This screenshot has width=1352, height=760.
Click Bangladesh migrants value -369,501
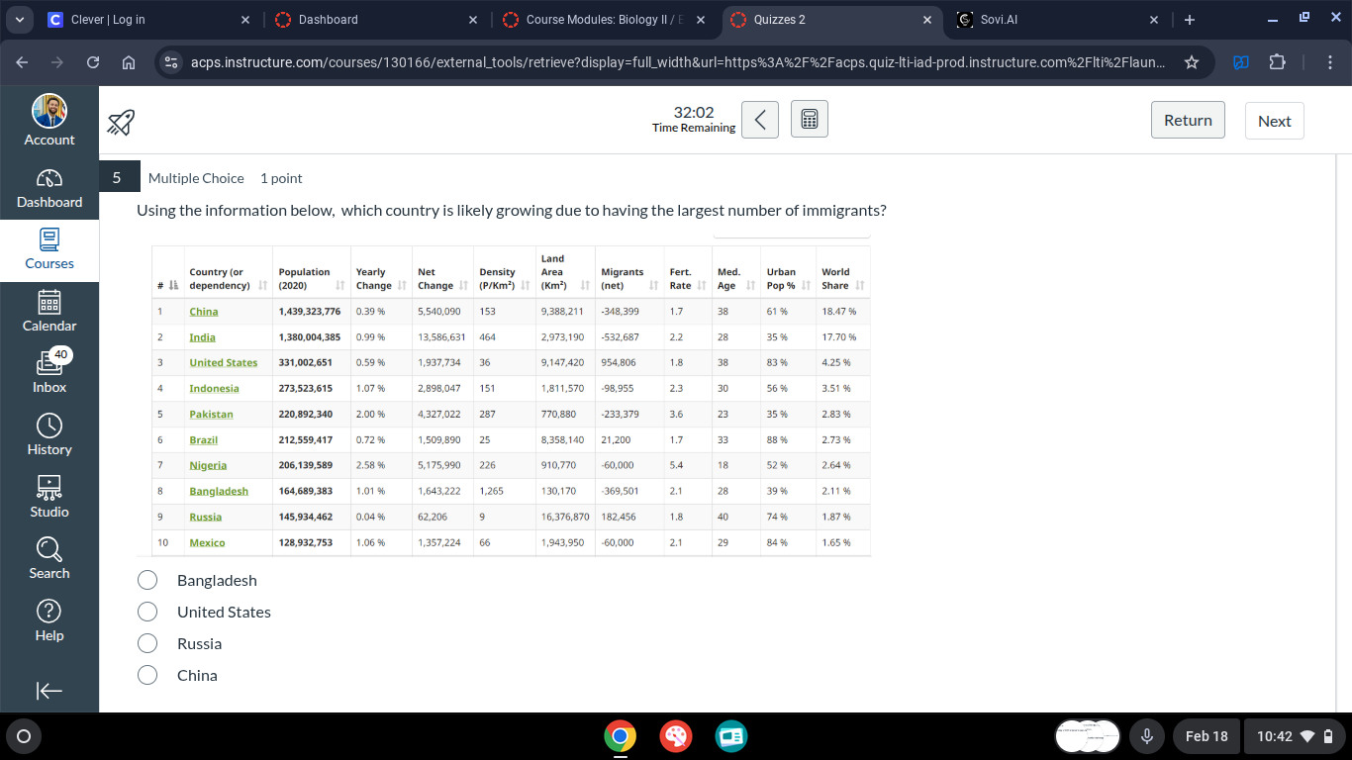point(620,492)
